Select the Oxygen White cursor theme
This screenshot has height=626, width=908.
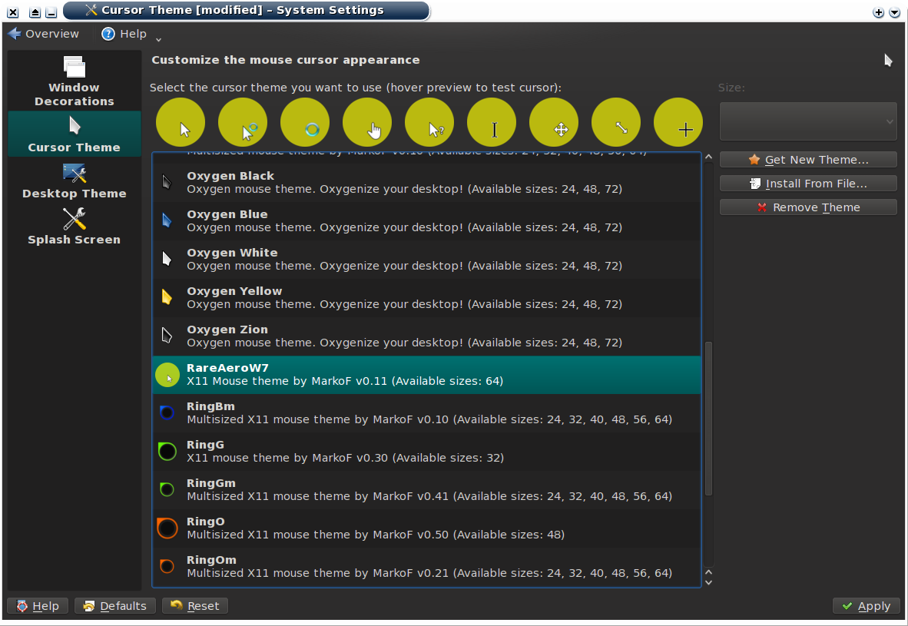(426, 259)
